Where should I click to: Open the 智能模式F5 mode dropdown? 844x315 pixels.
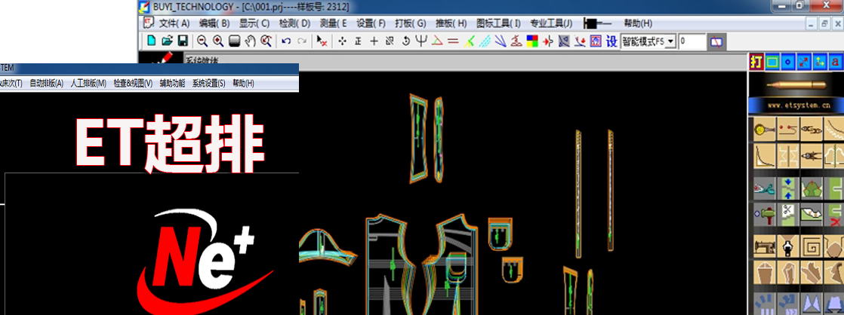[x=670, y=41]
